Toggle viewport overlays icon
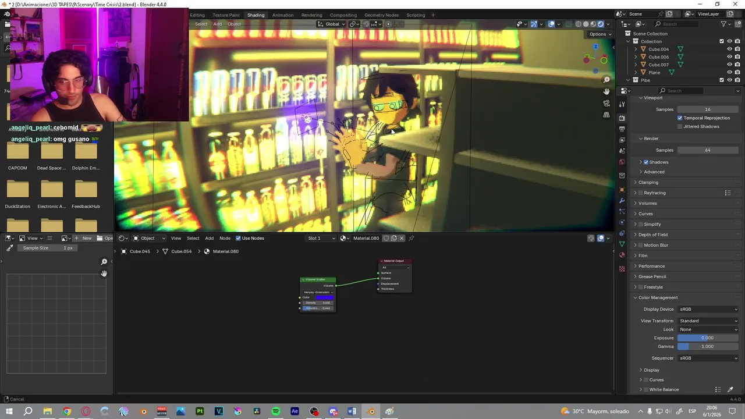The width and height of the screenshot is (745, 419). click(551, 24)
